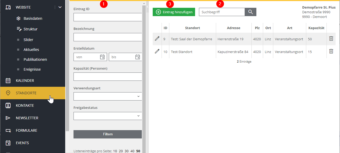The height and width of the screenshot is (153, 340).
Task: Open the 'bis' date calendar picker
Action: (x=138, y=57)
